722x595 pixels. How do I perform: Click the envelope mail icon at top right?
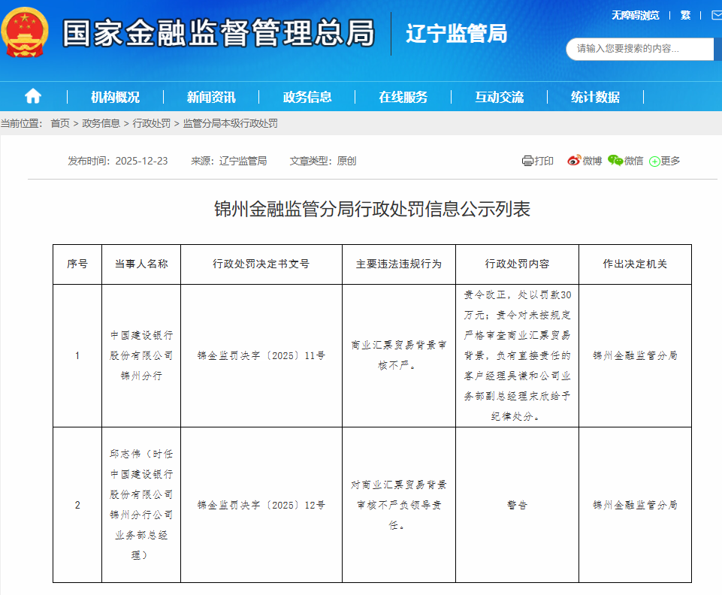(x=714, y=15)
